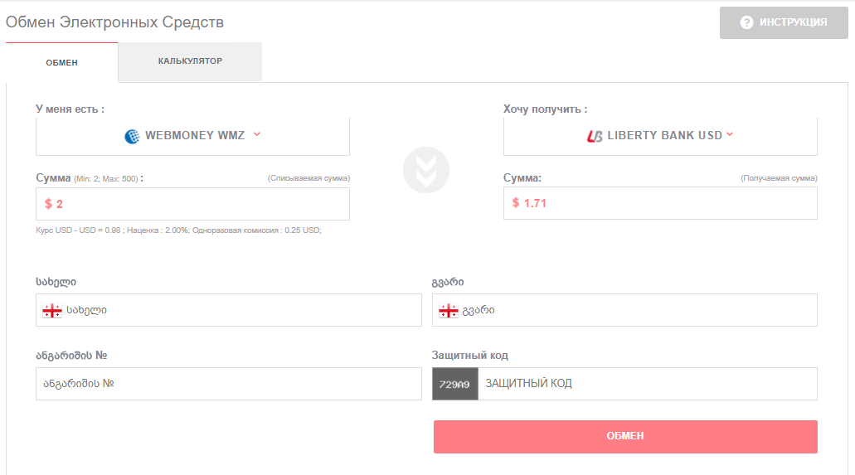Image resolution: width=855 pixels, height=475 pixels.
Task: Click the 729A9 captcha image
Action: pyautogui.click(x=455, y=384)
